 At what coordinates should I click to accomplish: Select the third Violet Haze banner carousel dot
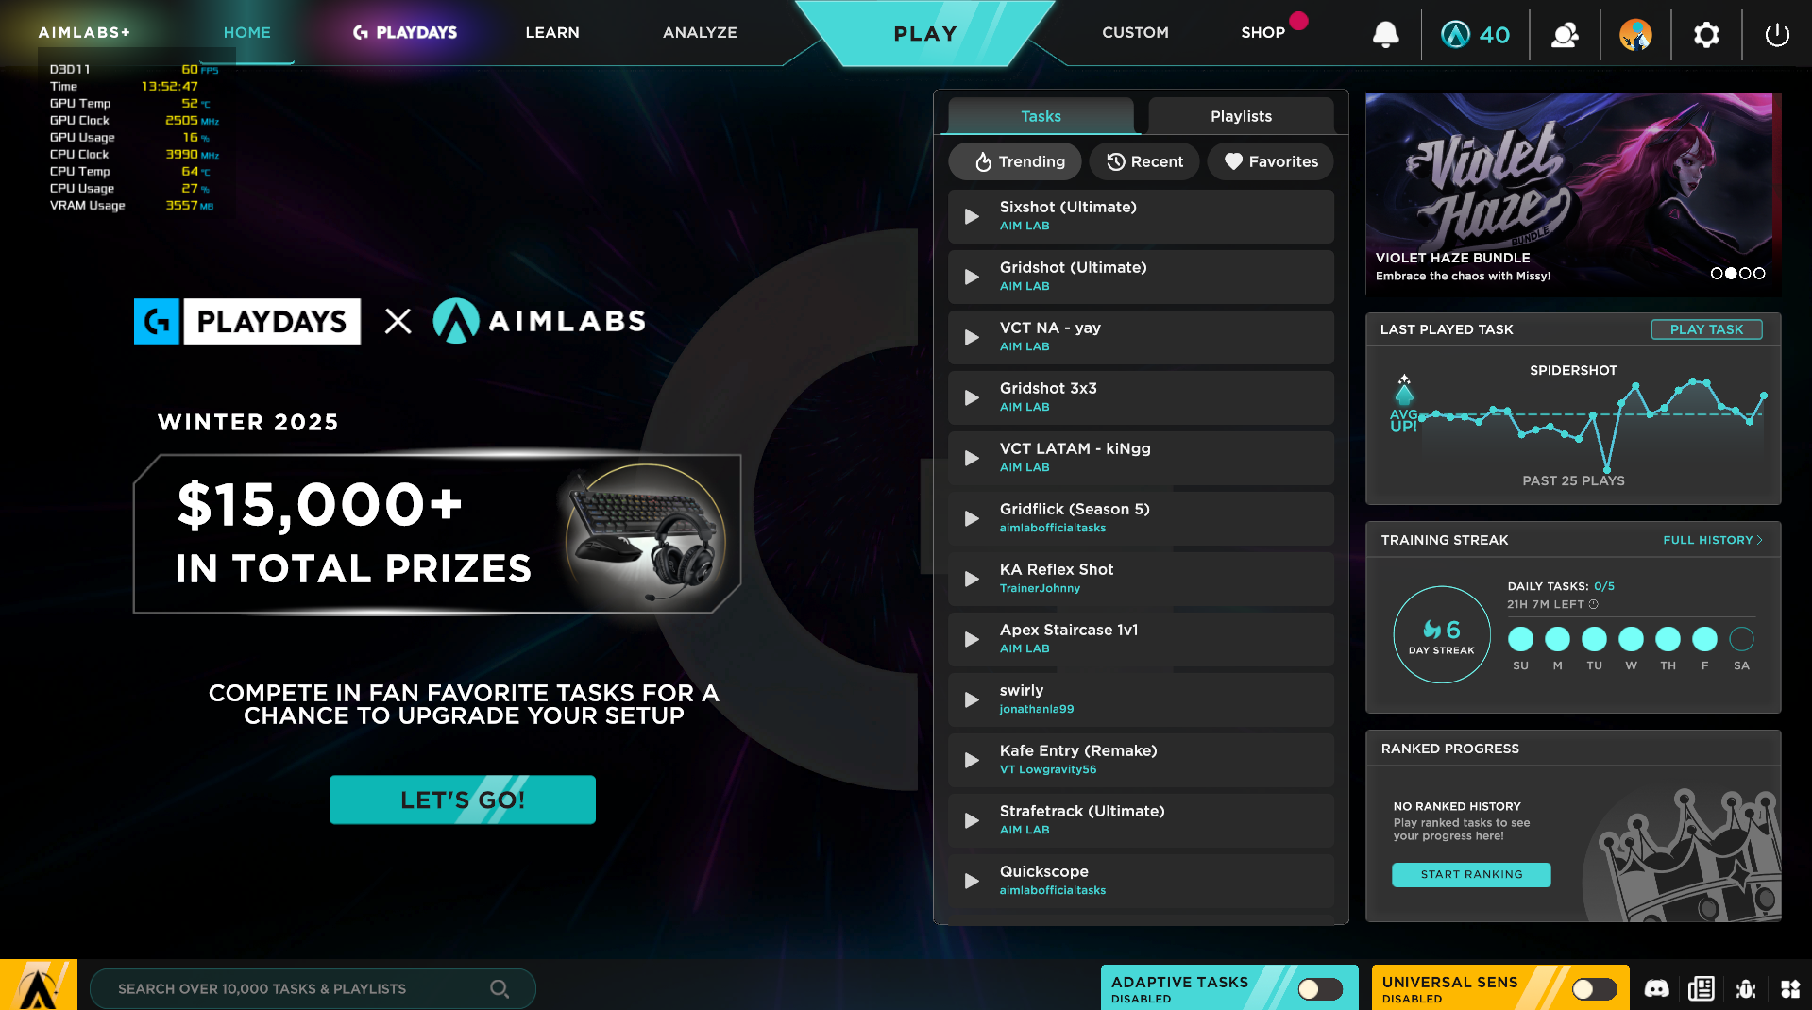click(x=1745, y=273)
